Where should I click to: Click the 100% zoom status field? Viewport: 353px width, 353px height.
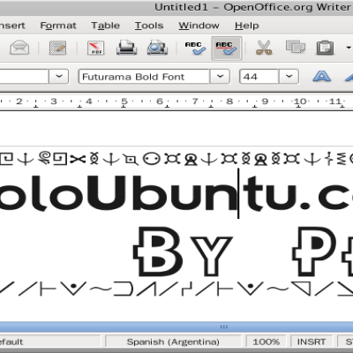point(266,342)
